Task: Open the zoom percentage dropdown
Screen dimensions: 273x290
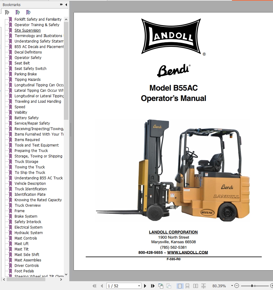Action: pyautogui.click(x=232, y=286)
